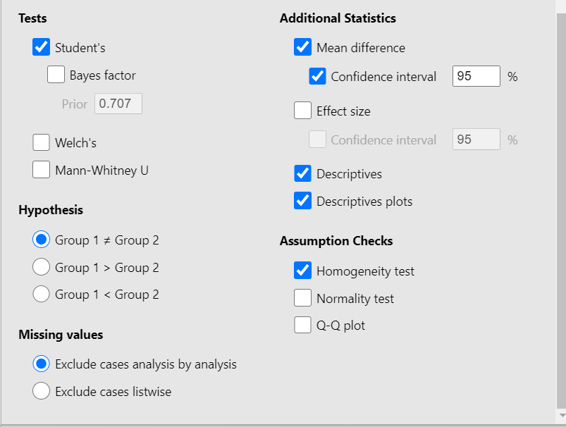Viewport: 566px width, 427px height.
Task: Click the Mean difference confidence interval field
Action: point(476,76)
